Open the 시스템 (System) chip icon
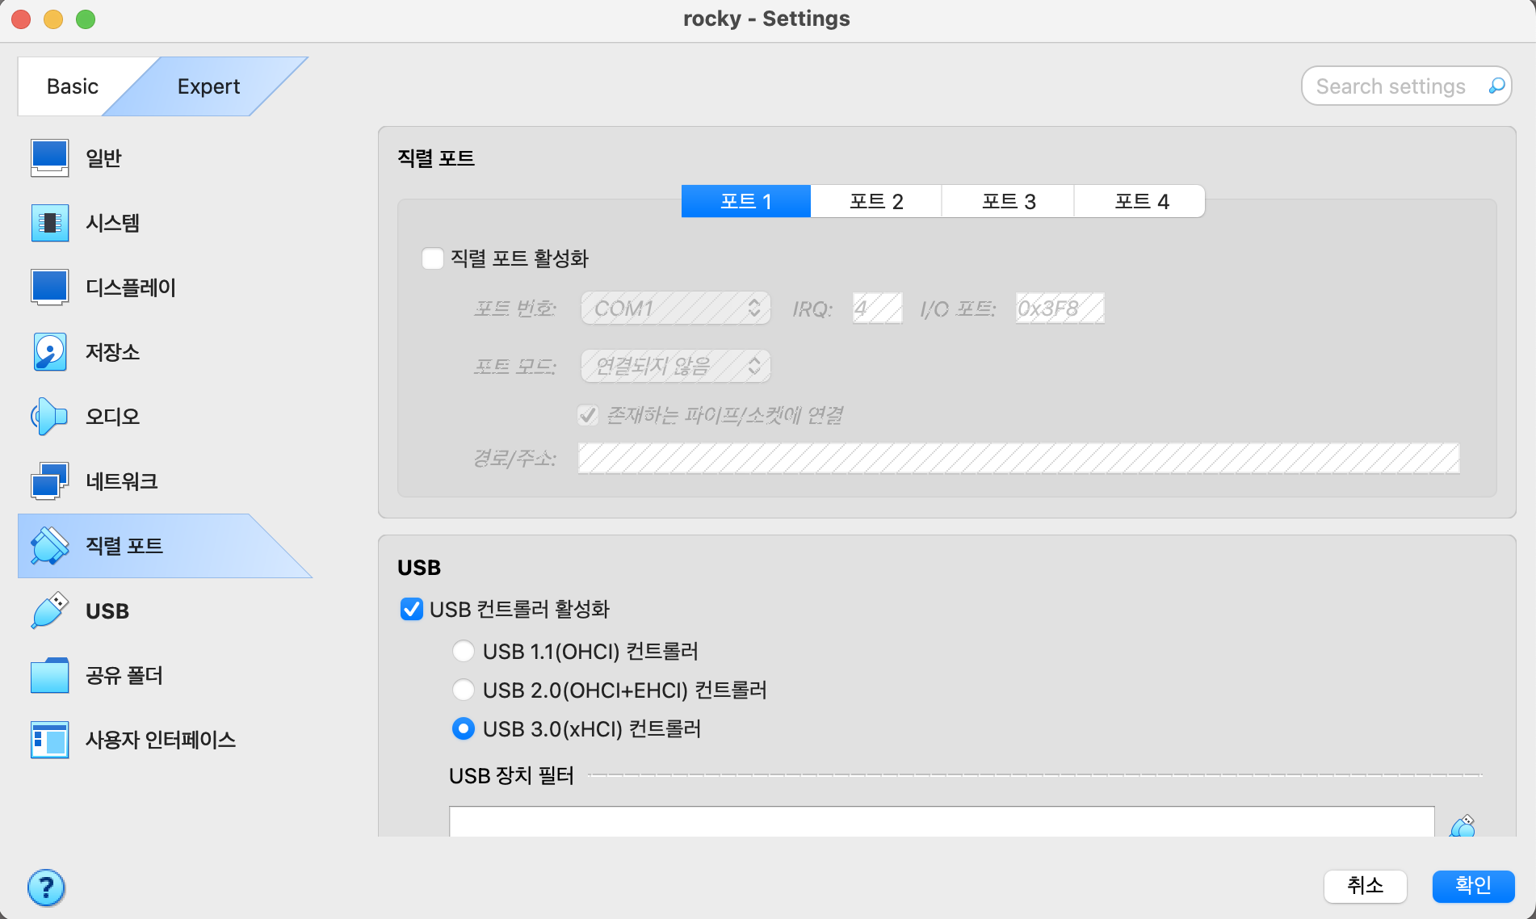Screen dimensions: 1536x919 [49, 222]
